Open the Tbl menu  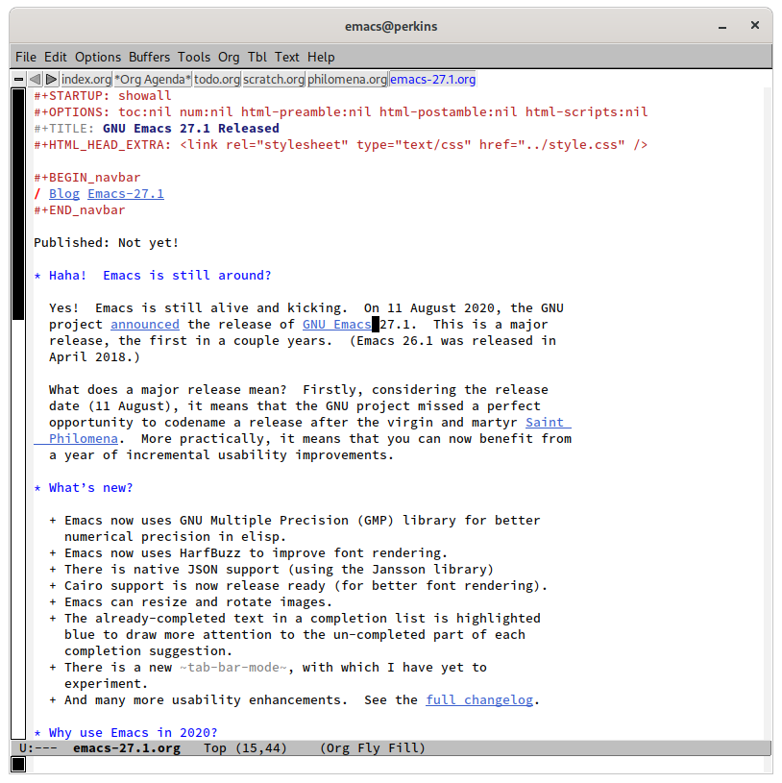coord(257,57)
